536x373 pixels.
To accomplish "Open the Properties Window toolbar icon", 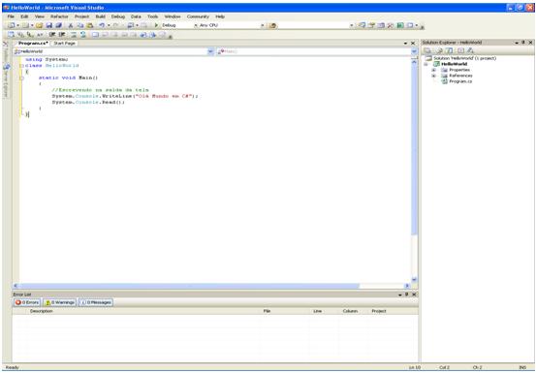I will click(x=371, y=25).
